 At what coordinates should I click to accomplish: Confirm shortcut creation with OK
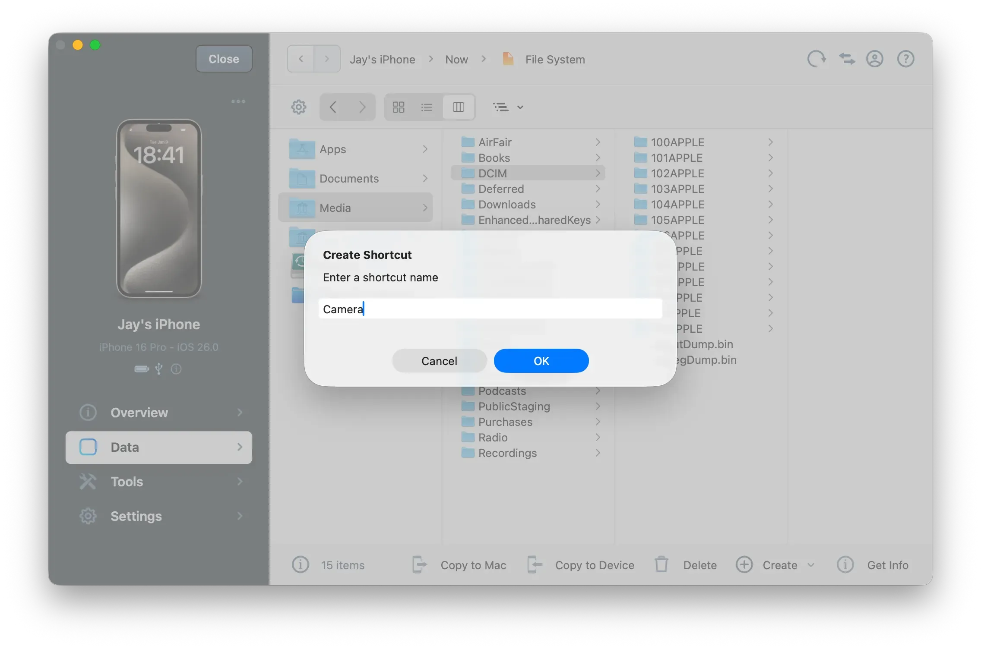[541, 361]
